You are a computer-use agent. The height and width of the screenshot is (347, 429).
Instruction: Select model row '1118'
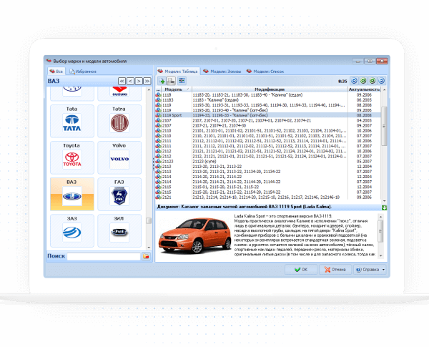[268, 94]
